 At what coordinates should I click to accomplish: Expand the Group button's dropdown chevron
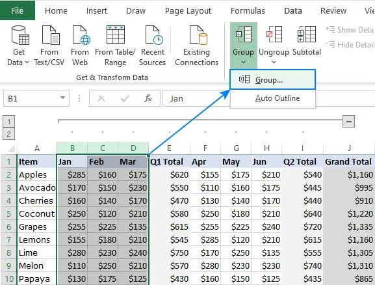click(x=243, y=62)
